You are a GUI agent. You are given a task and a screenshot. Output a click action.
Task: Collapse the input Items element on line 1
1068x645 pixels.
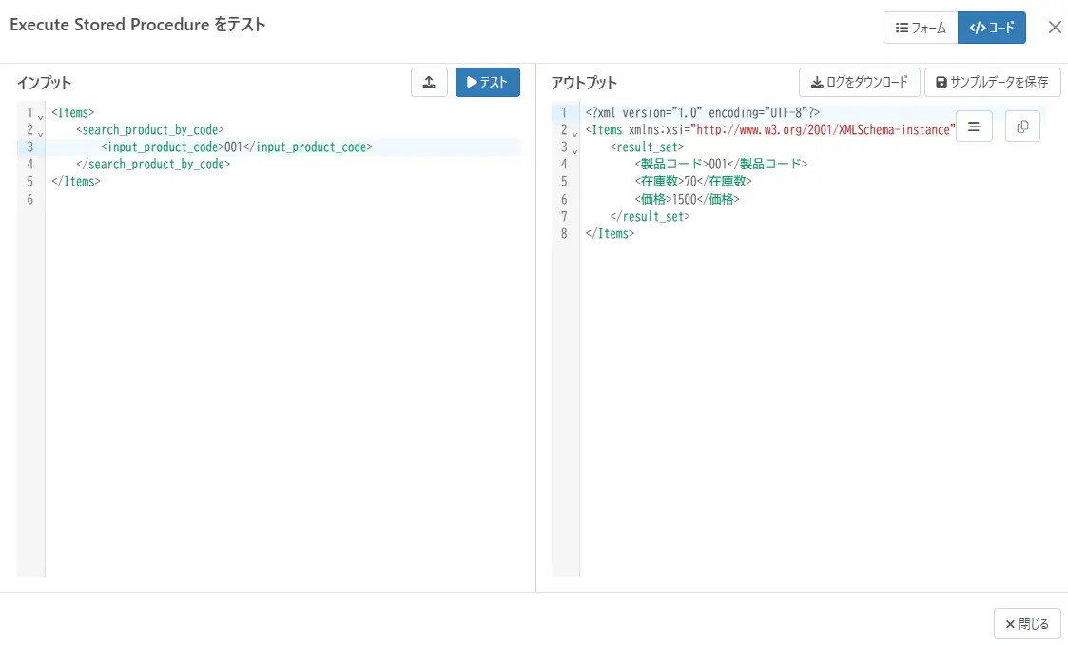(x=40, y=116)
